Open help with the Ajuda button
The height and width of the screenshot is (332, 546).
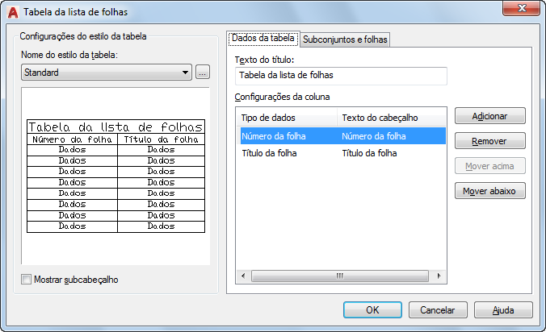tap(503, 309)
